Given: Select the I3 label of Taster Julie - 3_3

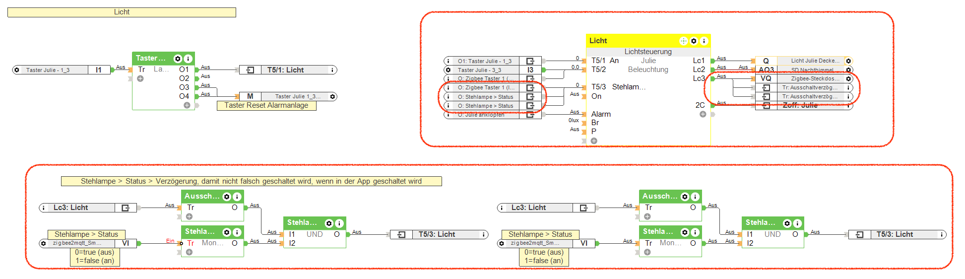Looking at the screenshot, I should click(x=530, y=70).
